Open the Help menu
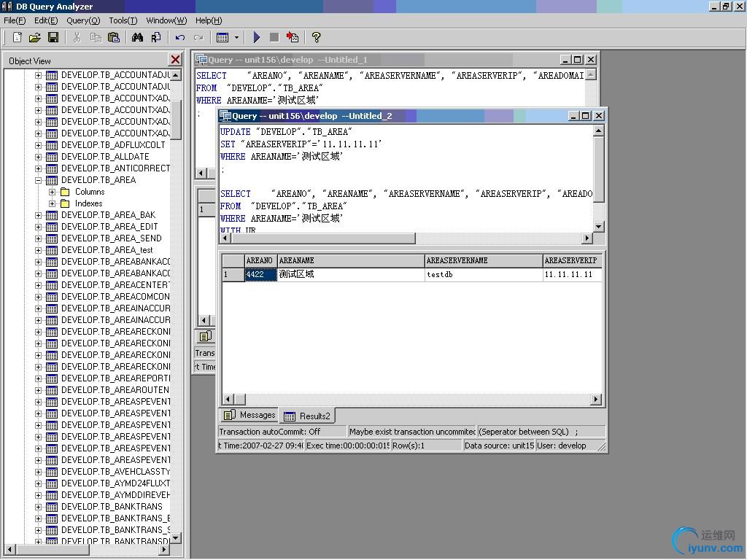The height and width of the screenshot is (560, 747). (x=209, y=20)
